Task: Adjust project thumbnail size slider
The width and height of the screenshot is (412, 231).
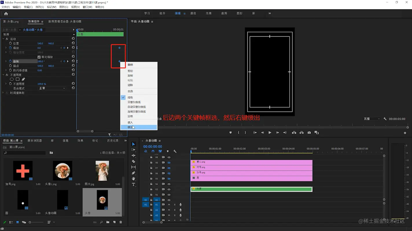Action: click(36, 222)
